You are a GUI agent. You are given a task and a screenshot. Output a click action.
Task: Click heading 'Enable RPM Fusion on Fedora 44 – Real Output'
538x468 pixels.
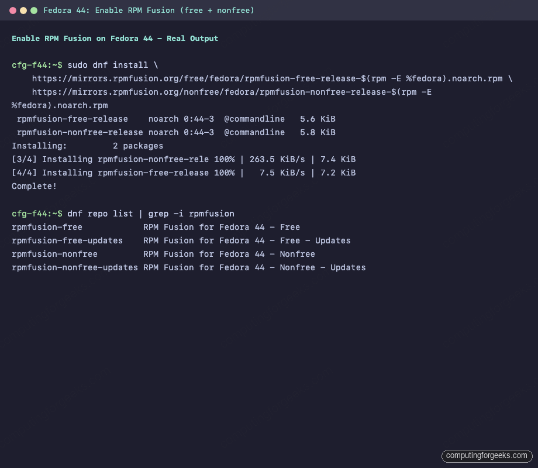point(115,39)
